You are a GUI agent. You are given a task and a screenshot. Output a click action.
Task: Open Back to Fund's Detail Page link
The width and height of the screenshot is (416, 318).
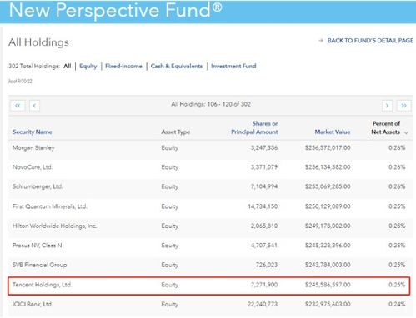click(x=370, y=41)
